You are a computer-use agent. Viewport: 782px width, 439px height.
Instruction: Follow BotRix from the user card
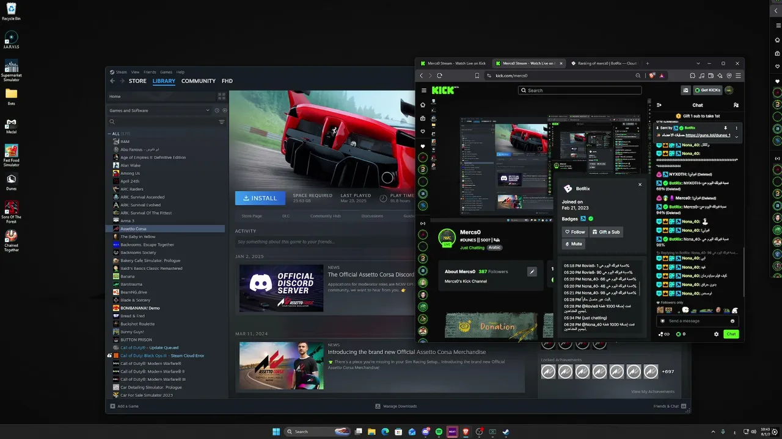(x=575, y=232)
